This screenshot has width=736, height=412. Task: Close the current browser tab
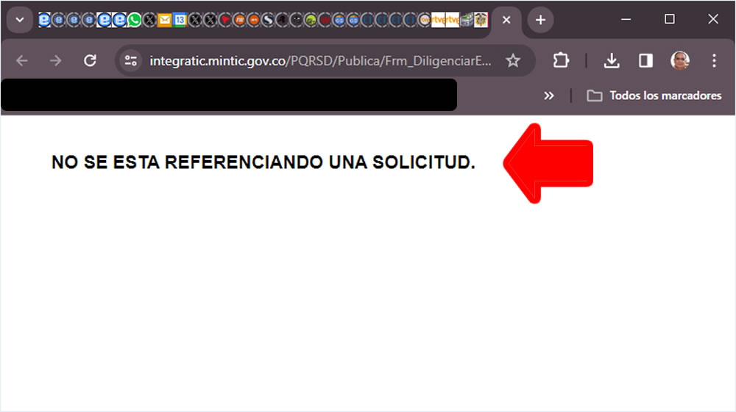tap(506, 20)
